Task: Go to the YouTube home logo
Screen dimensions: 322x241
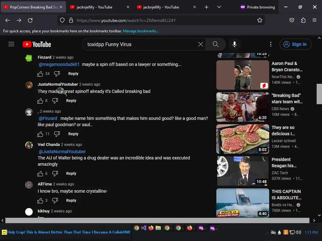Action: 37,44
